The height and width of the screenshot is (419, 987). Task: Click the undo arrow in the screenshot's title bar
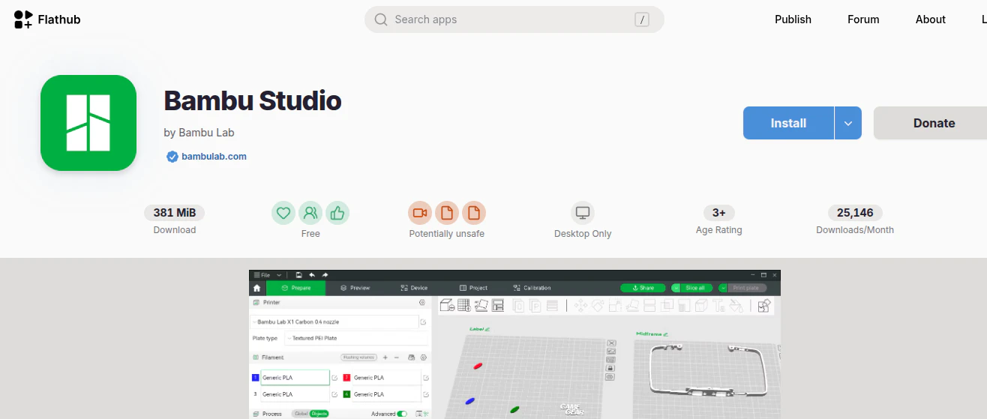pos(312,275)
